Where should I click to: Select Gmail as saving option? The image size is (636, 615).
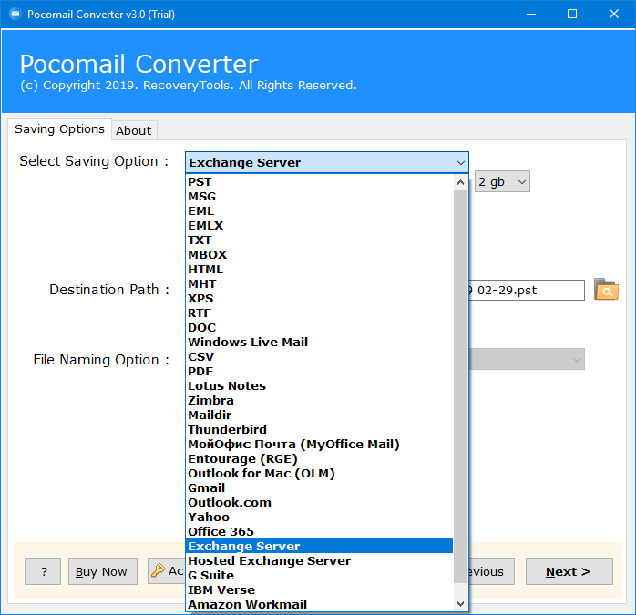coord(320,488)
